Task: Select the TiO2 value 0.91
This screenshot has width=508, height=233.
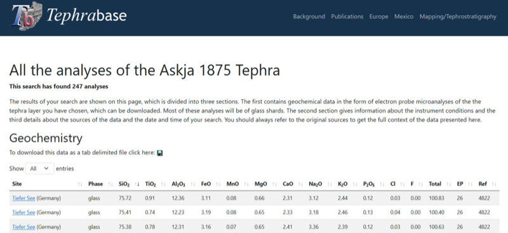Action: [x=149, y=198]
